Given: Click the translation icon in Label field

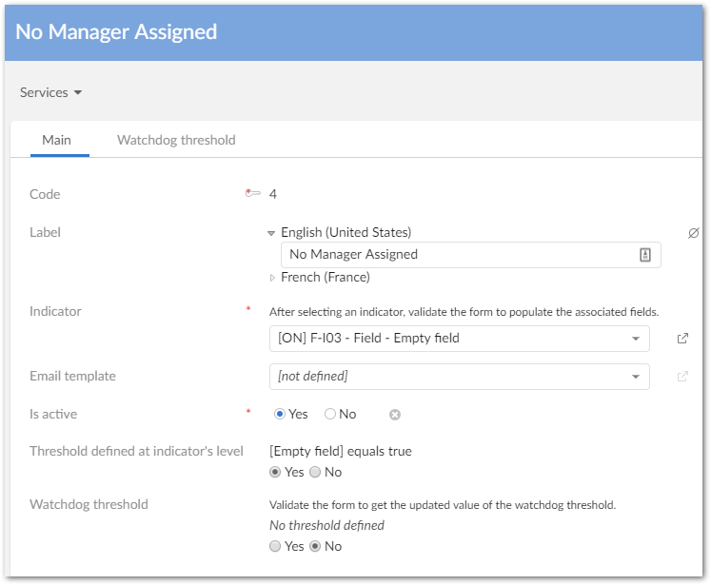Looking at the screenshot, I should (x=644, y=255).
